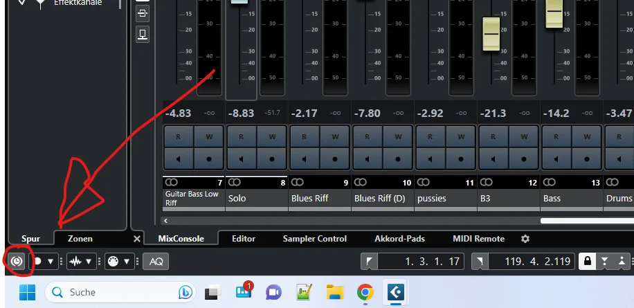634x308 pixels.
Task: Switch to the Sampler Control tab
Action: 314,239
